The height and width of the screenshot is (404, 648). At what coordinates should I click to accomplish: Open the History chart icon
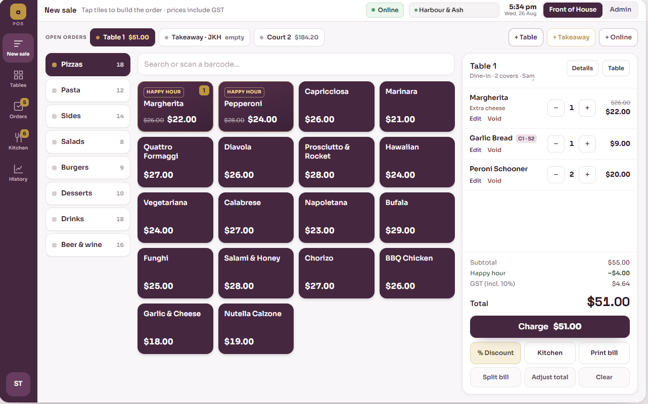click(x=18, y=173)
